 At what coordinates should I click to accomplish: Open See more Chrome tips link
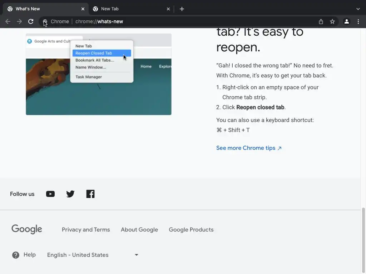point(249,148)
